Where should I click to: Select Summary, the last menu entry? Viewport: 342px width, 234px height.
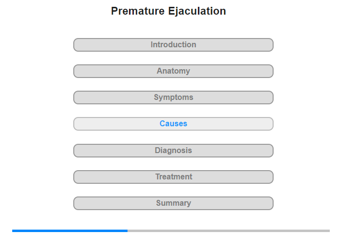[173, 203]
